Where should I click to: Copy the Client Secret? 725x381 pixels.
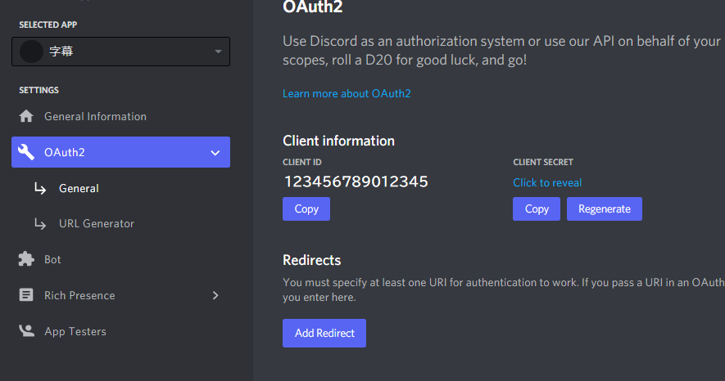point(537,209)
